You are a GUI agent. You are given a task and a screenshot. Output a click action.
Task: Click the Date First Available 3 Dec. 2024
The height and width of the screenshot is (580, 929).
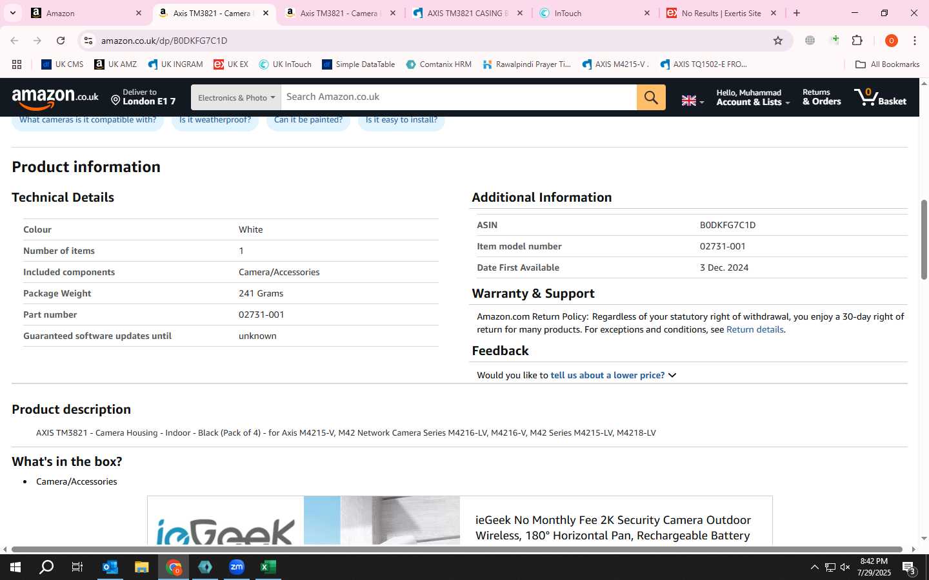[724, 267]
